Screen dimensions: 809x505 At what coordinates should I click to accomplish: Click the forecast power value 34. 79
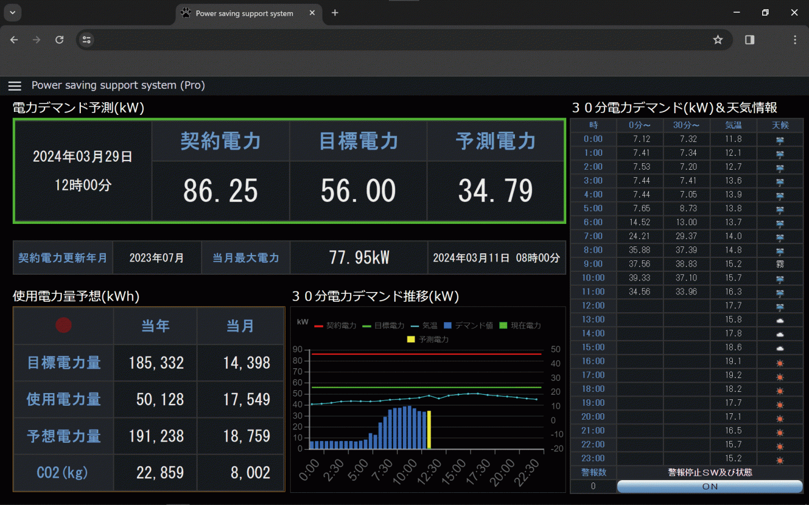point(495,191)
